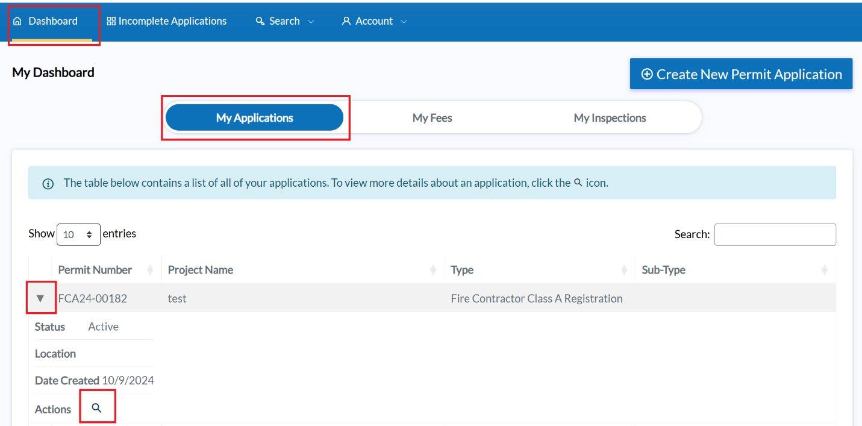The image size is (862, 426).
Task: Sort table by Project Name column
Action: click(x=201, y=270)
